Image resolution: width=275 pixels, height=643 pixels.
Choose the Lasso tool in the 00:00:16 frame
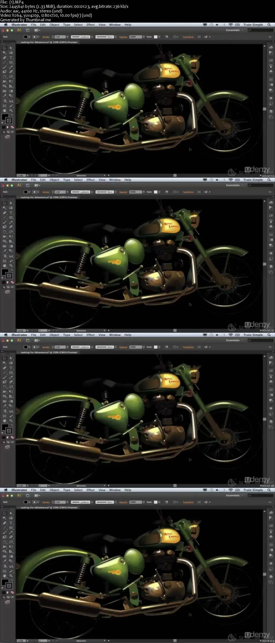point(11,53)
